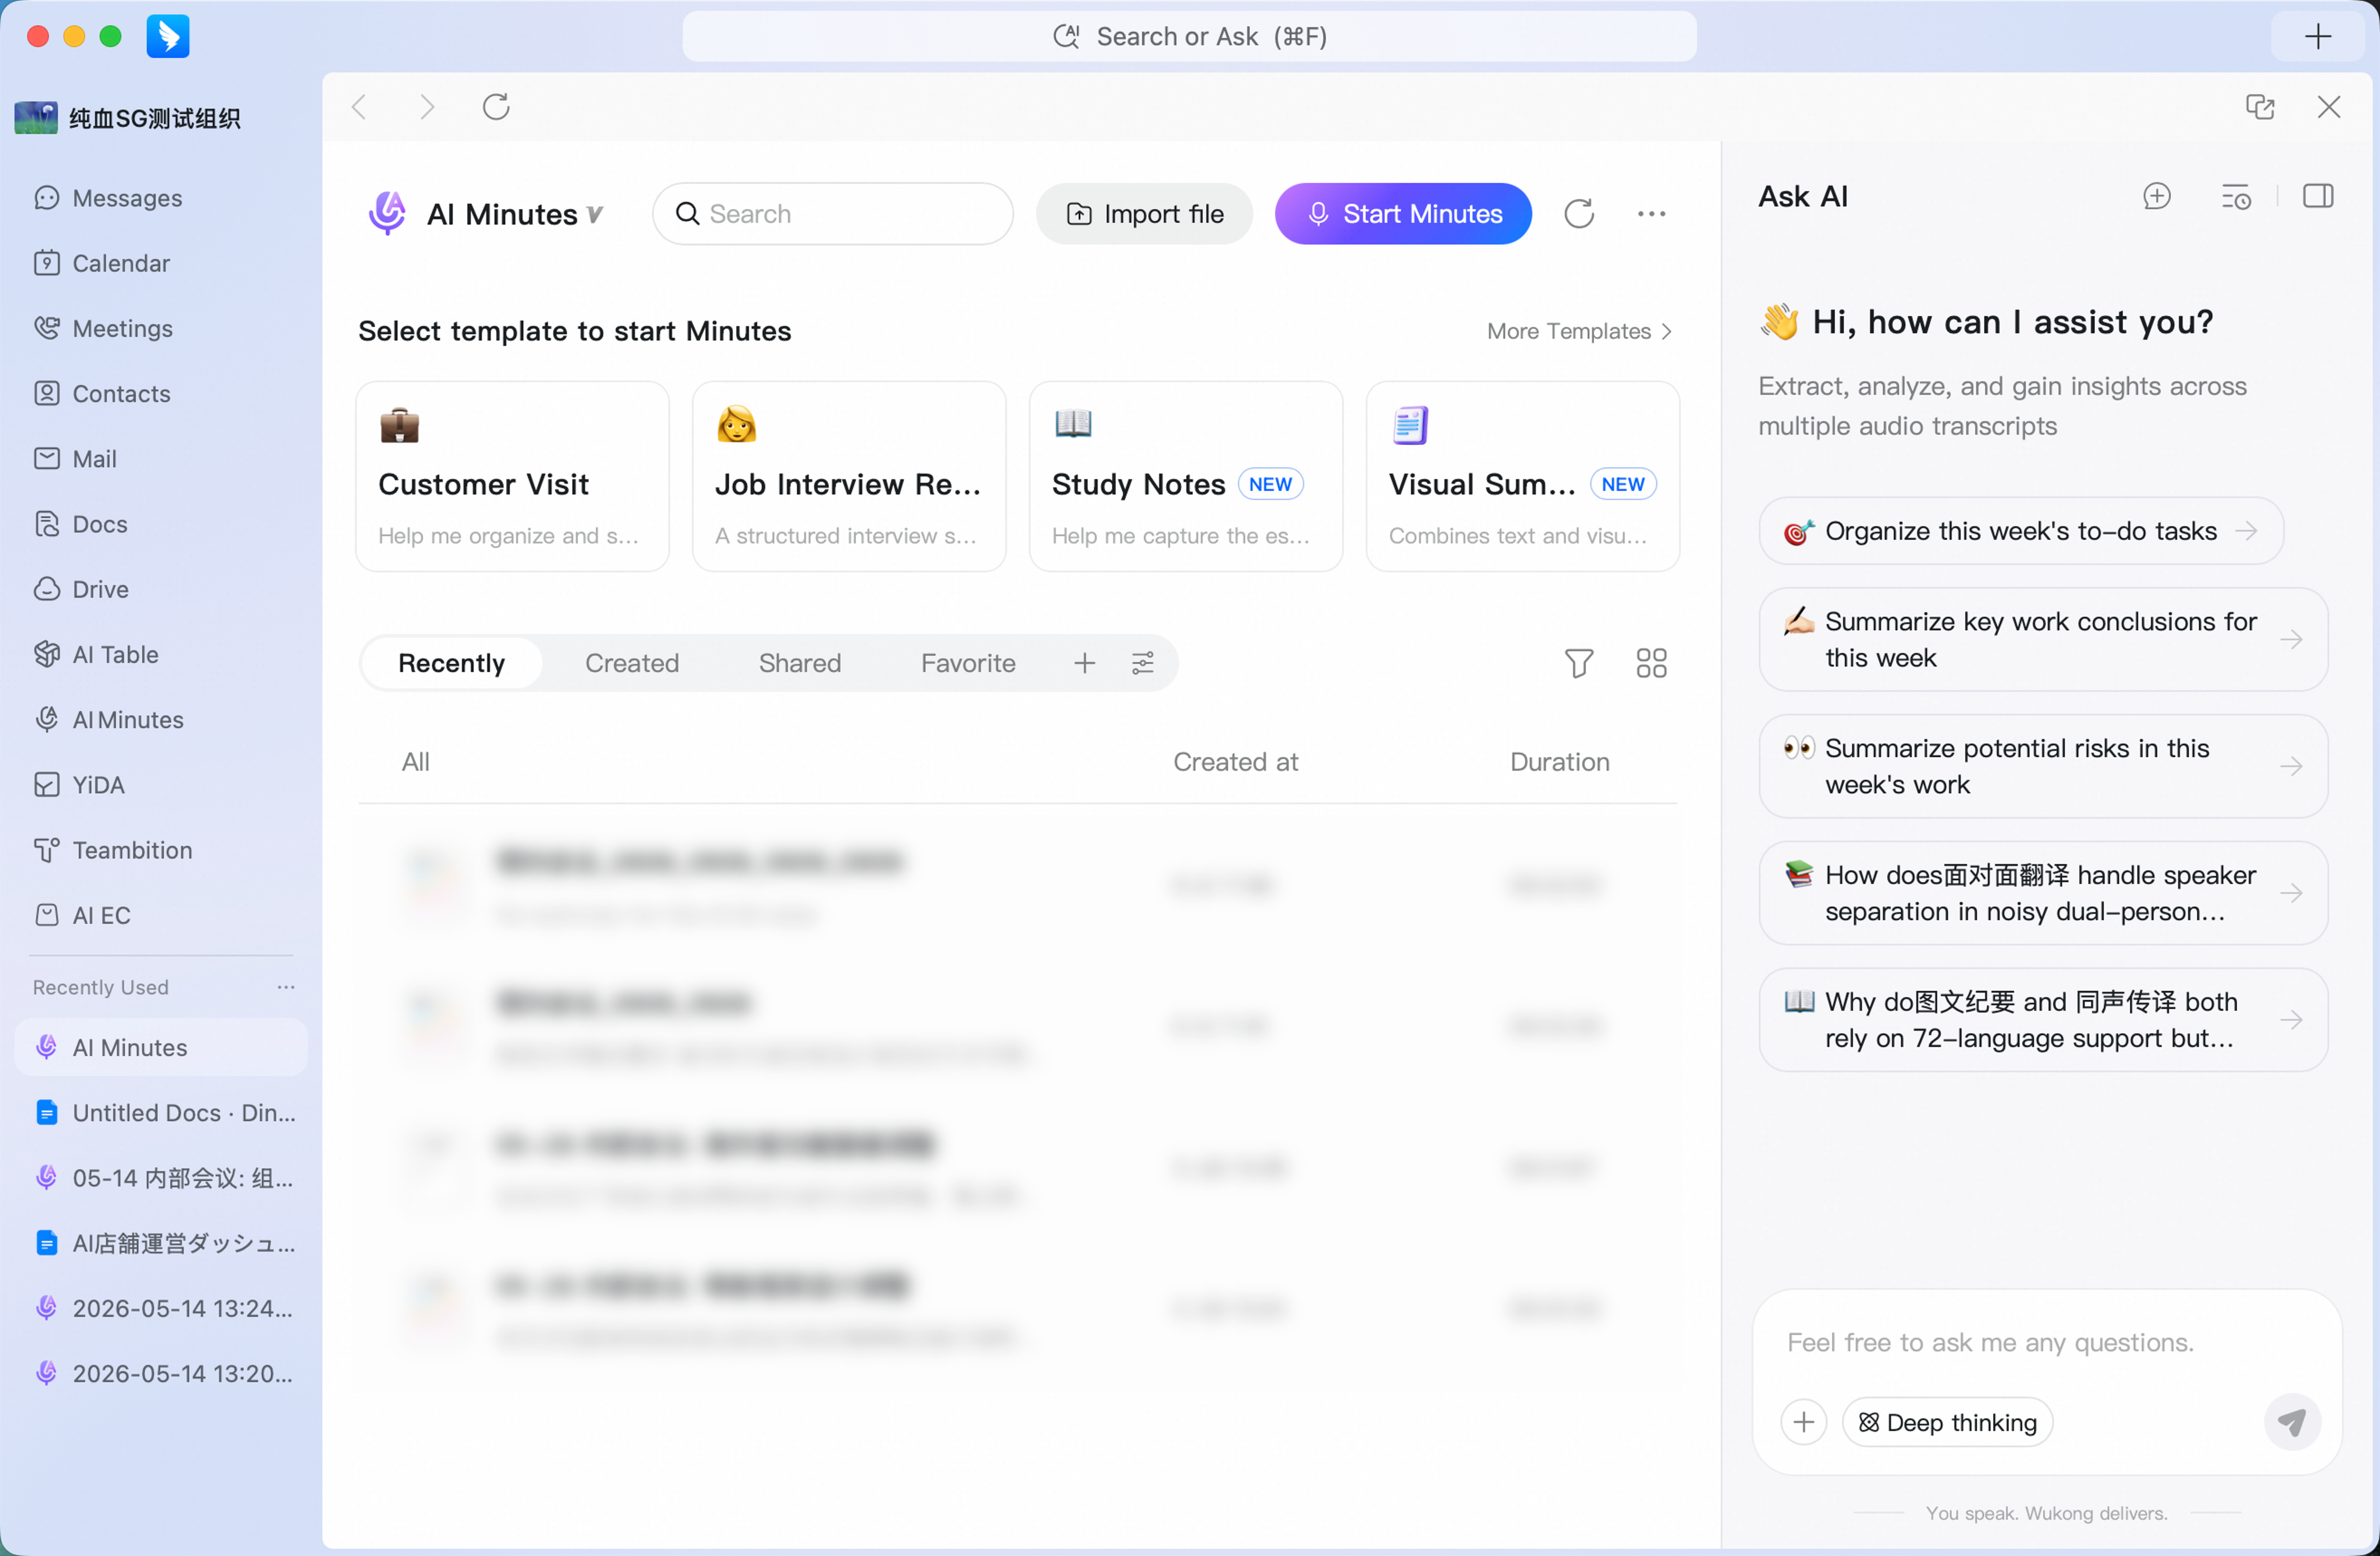The width and height of the screenshot is (2380, 1556).
Task: Open recently used 'AI店舗運営' document
Action: [x=161, y=1243]
